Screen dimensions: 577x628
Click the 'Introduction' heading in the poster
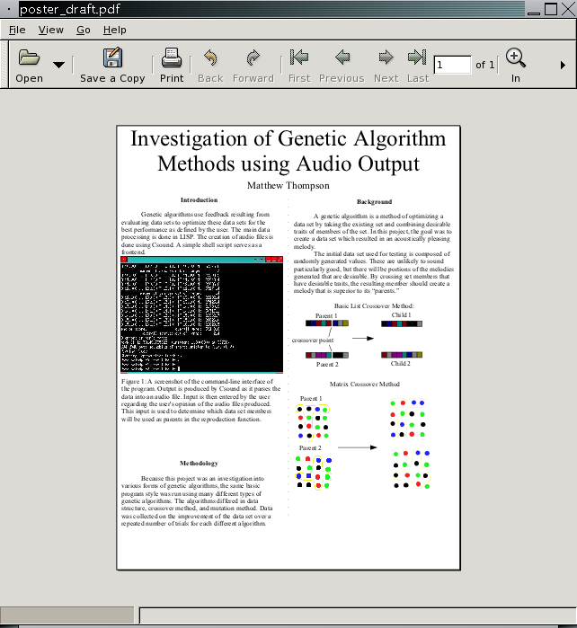click(x=199, y=199)
